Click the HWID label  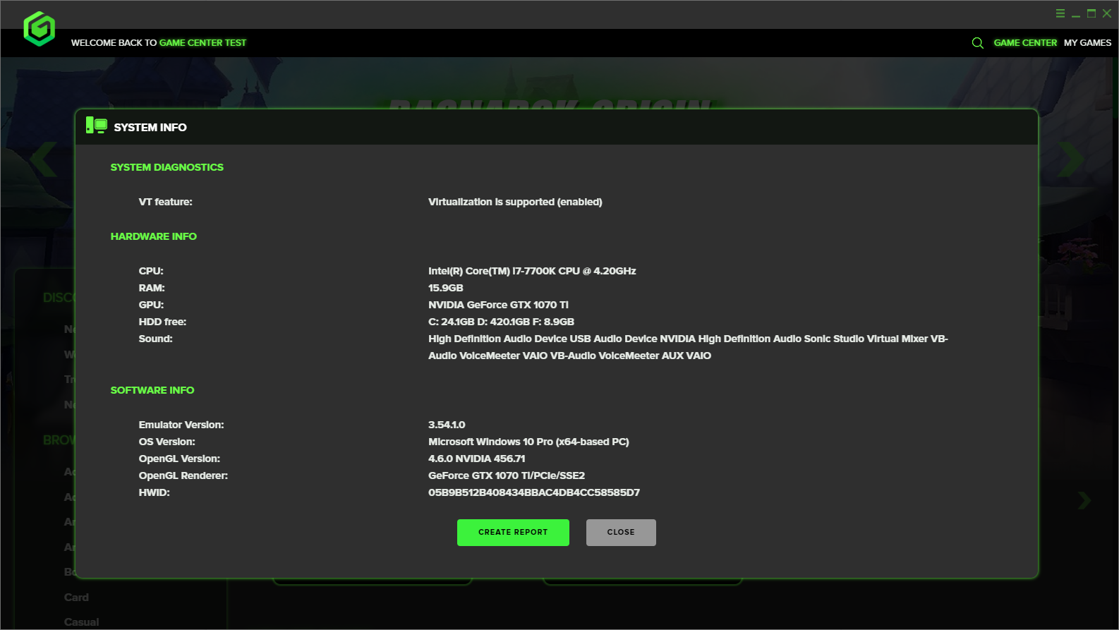[154, 492]
